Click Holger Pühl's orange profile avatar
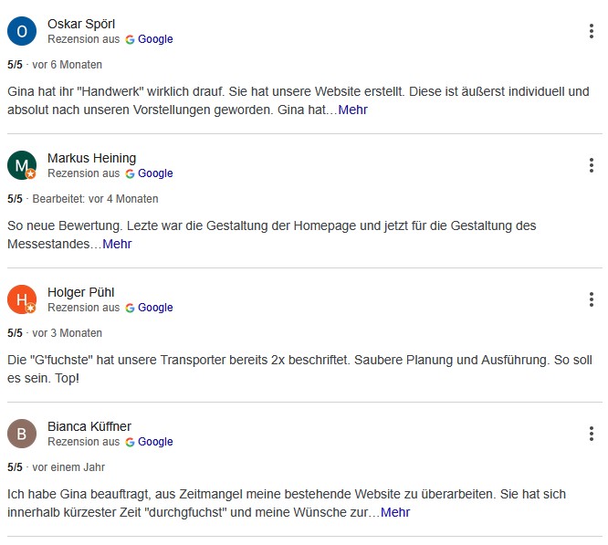 (22, 299)
